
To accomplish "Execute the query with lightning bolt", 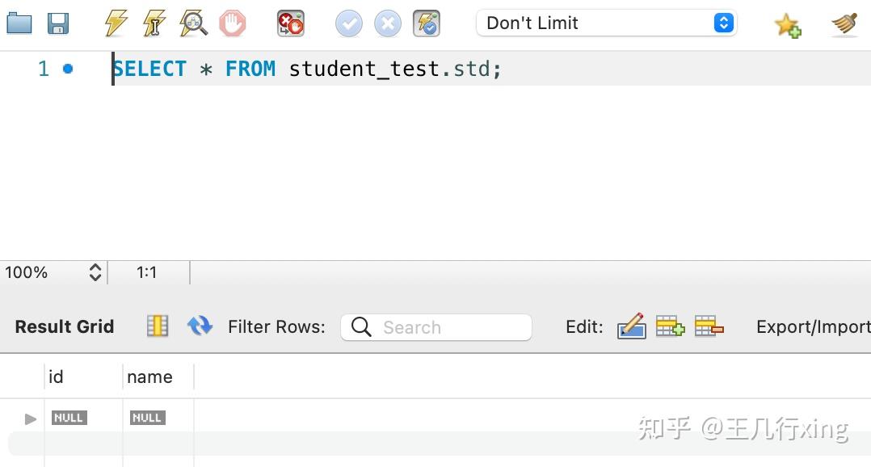I will tap(116, 24).
